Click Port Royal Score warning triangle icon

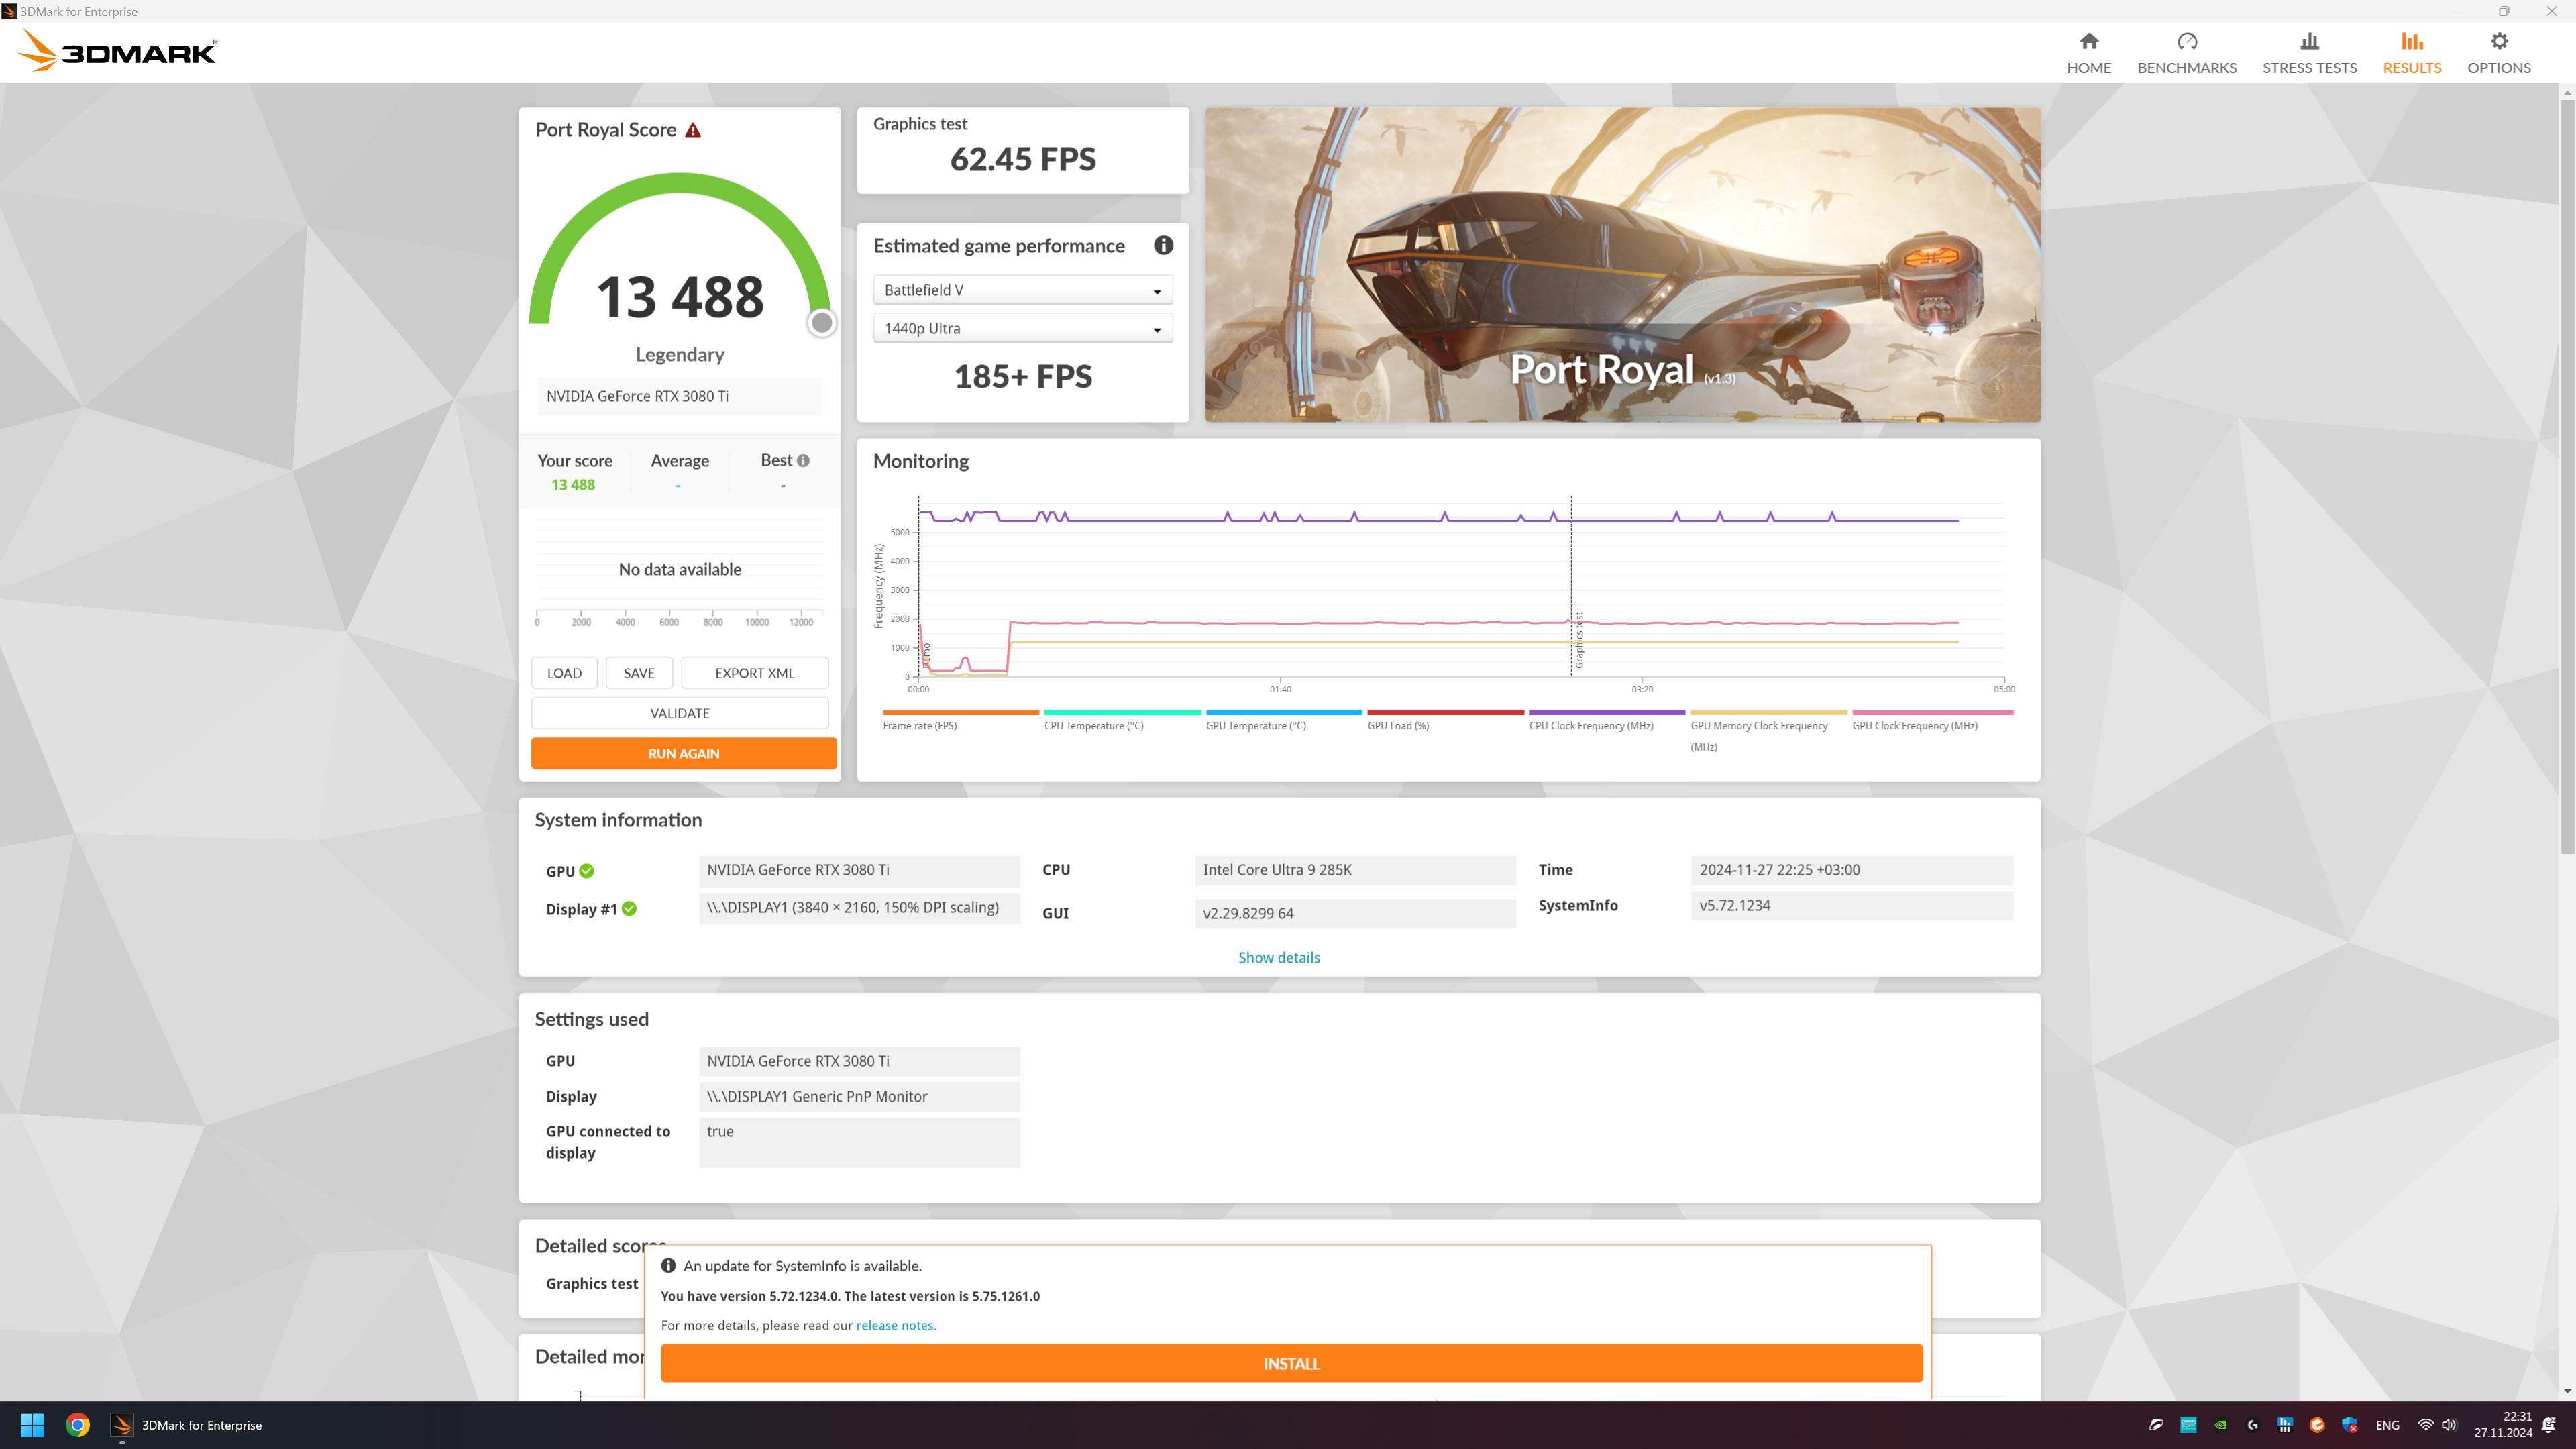tap(693, 130)
